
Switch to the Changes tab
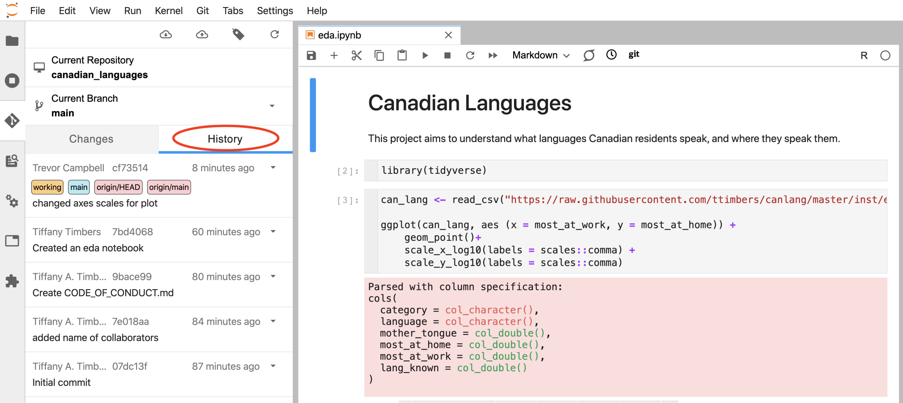91,139
